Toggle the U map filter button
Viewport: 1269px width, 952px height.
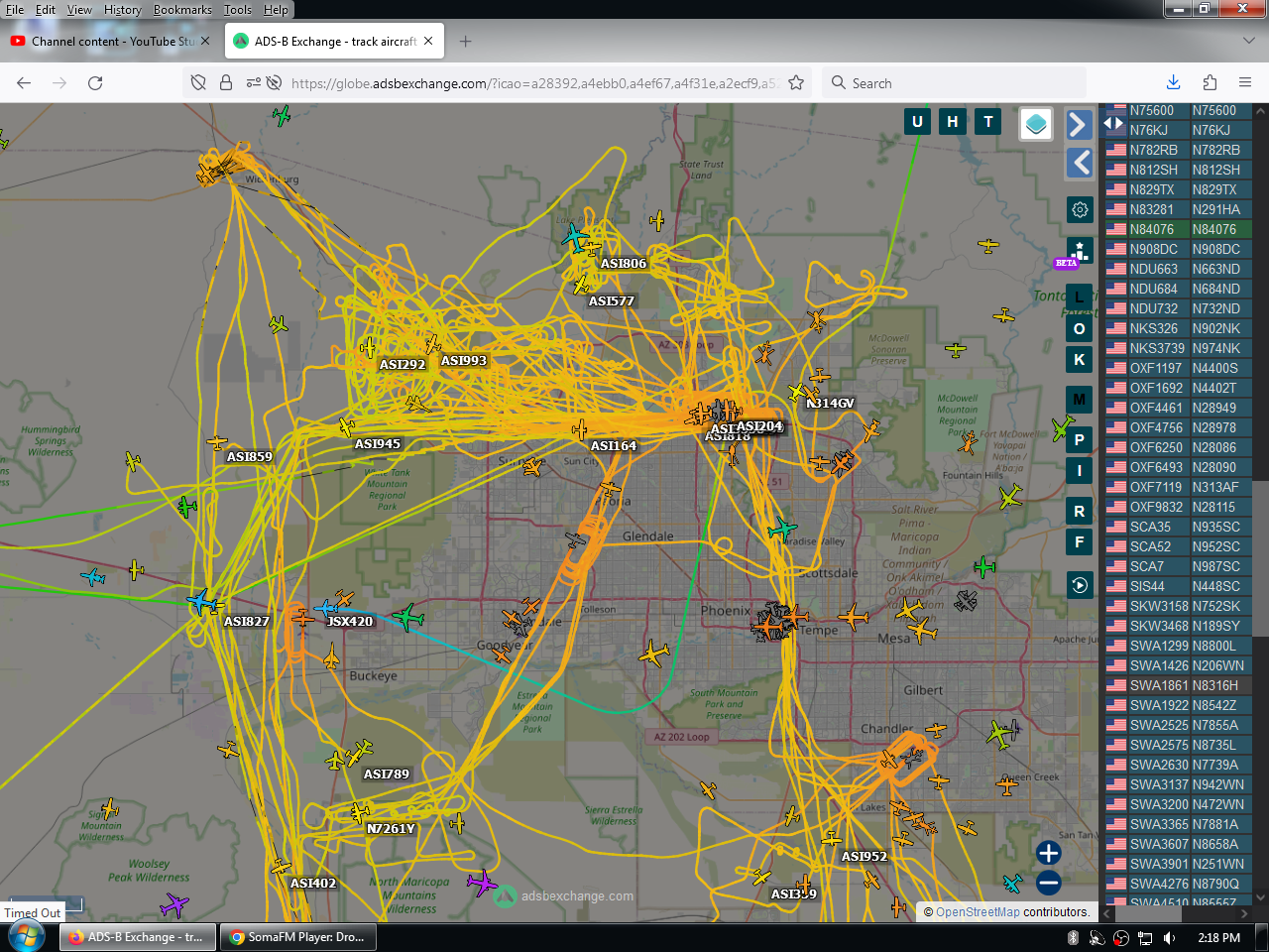coord(917,122)
